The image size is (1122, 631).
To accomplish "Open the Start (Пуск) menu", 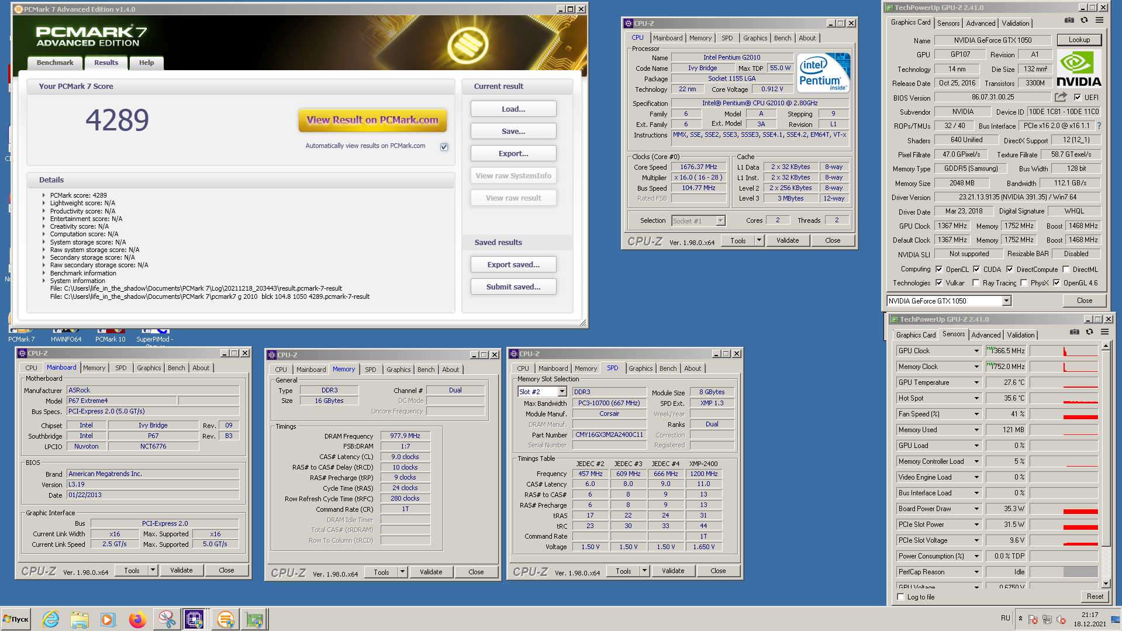I will coord(16,619).
